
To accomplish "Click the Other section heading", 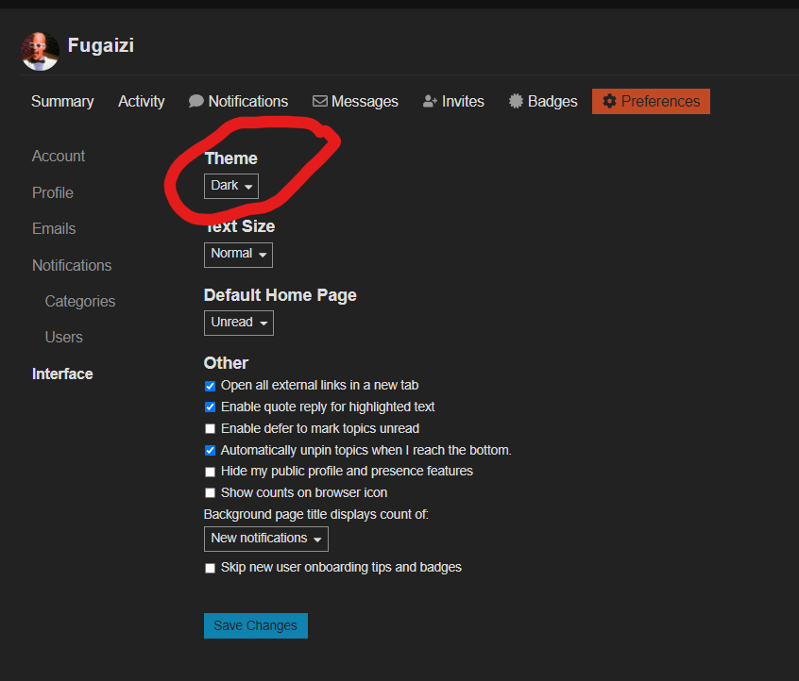I will [227, 363].
